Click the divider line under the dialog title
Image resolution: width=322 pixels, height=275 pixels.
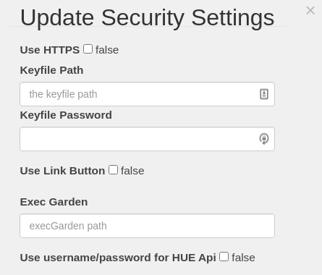147,26
